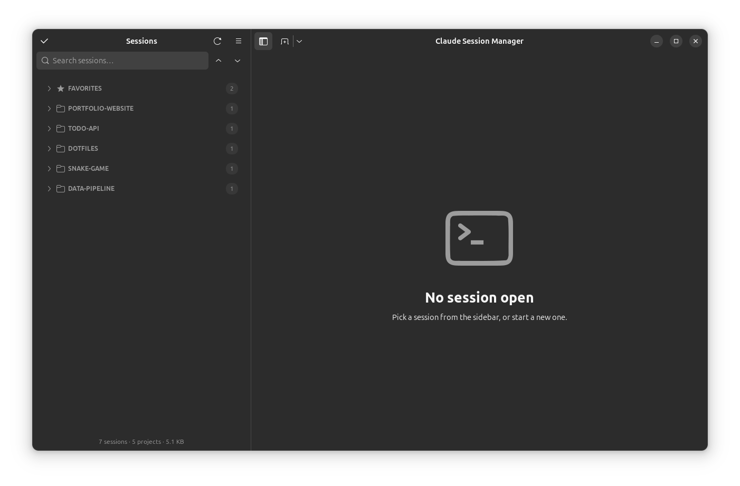Click the SNAKE-GAME count badge
Screen dimensions: 740x486
(x=232, y=169)
